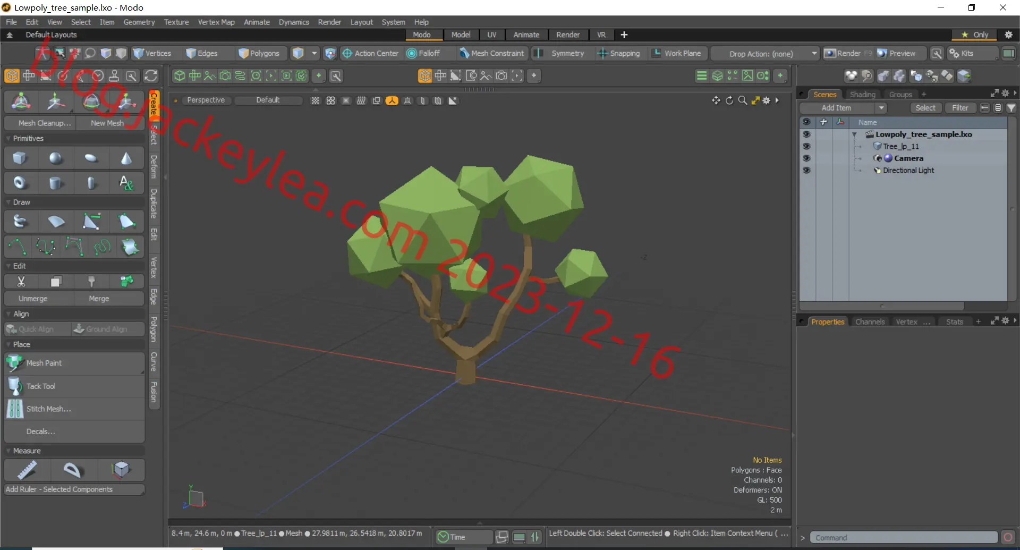The image size is (1020, 550).
Task: Click the Only star button
Action: (975, 35)
